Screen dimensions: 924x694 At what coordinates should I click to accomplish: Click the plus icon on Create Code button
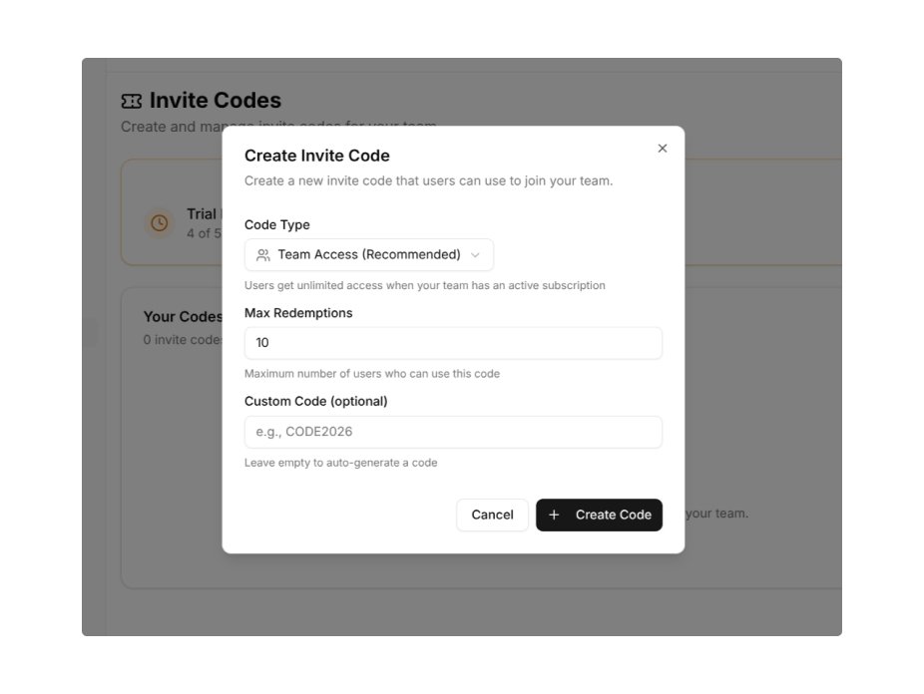[555, 516]
